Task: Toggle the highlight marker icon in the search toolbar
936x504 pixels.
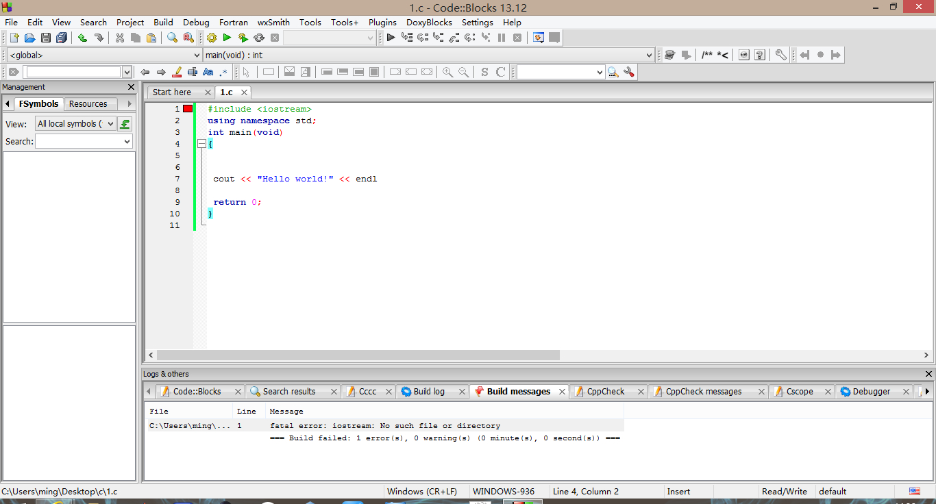Action: 177,72
